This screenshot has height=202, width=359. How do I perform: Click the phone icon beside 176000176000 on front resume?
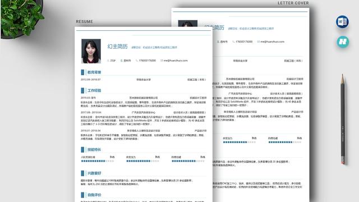coord(137,61)
